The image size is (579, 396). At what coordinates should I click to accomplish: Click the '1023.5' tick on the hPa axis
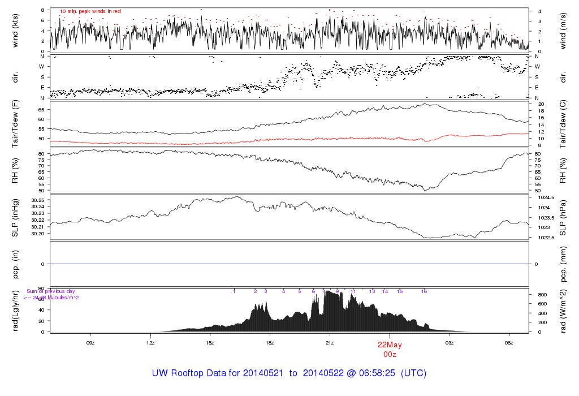(546, 218)
